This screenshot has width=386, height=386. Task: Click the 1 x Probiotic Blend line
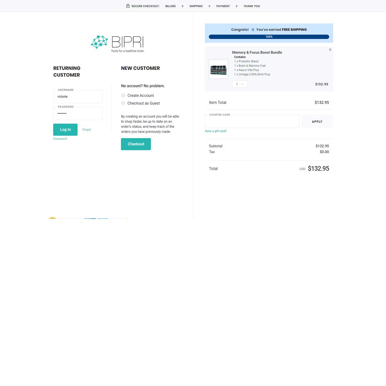point(246,61)
